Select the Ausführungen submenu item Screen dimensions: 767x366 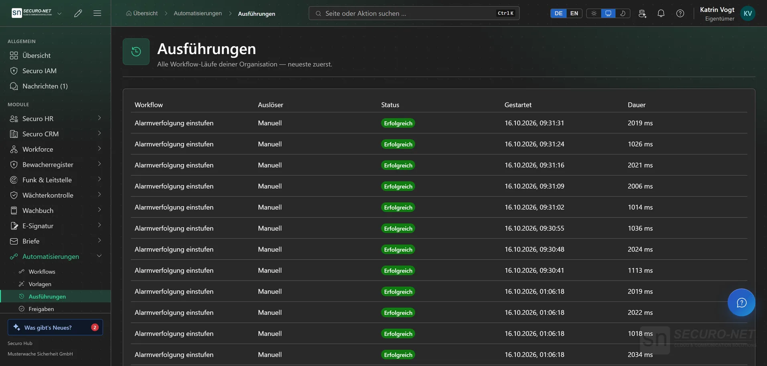point(55,296)
